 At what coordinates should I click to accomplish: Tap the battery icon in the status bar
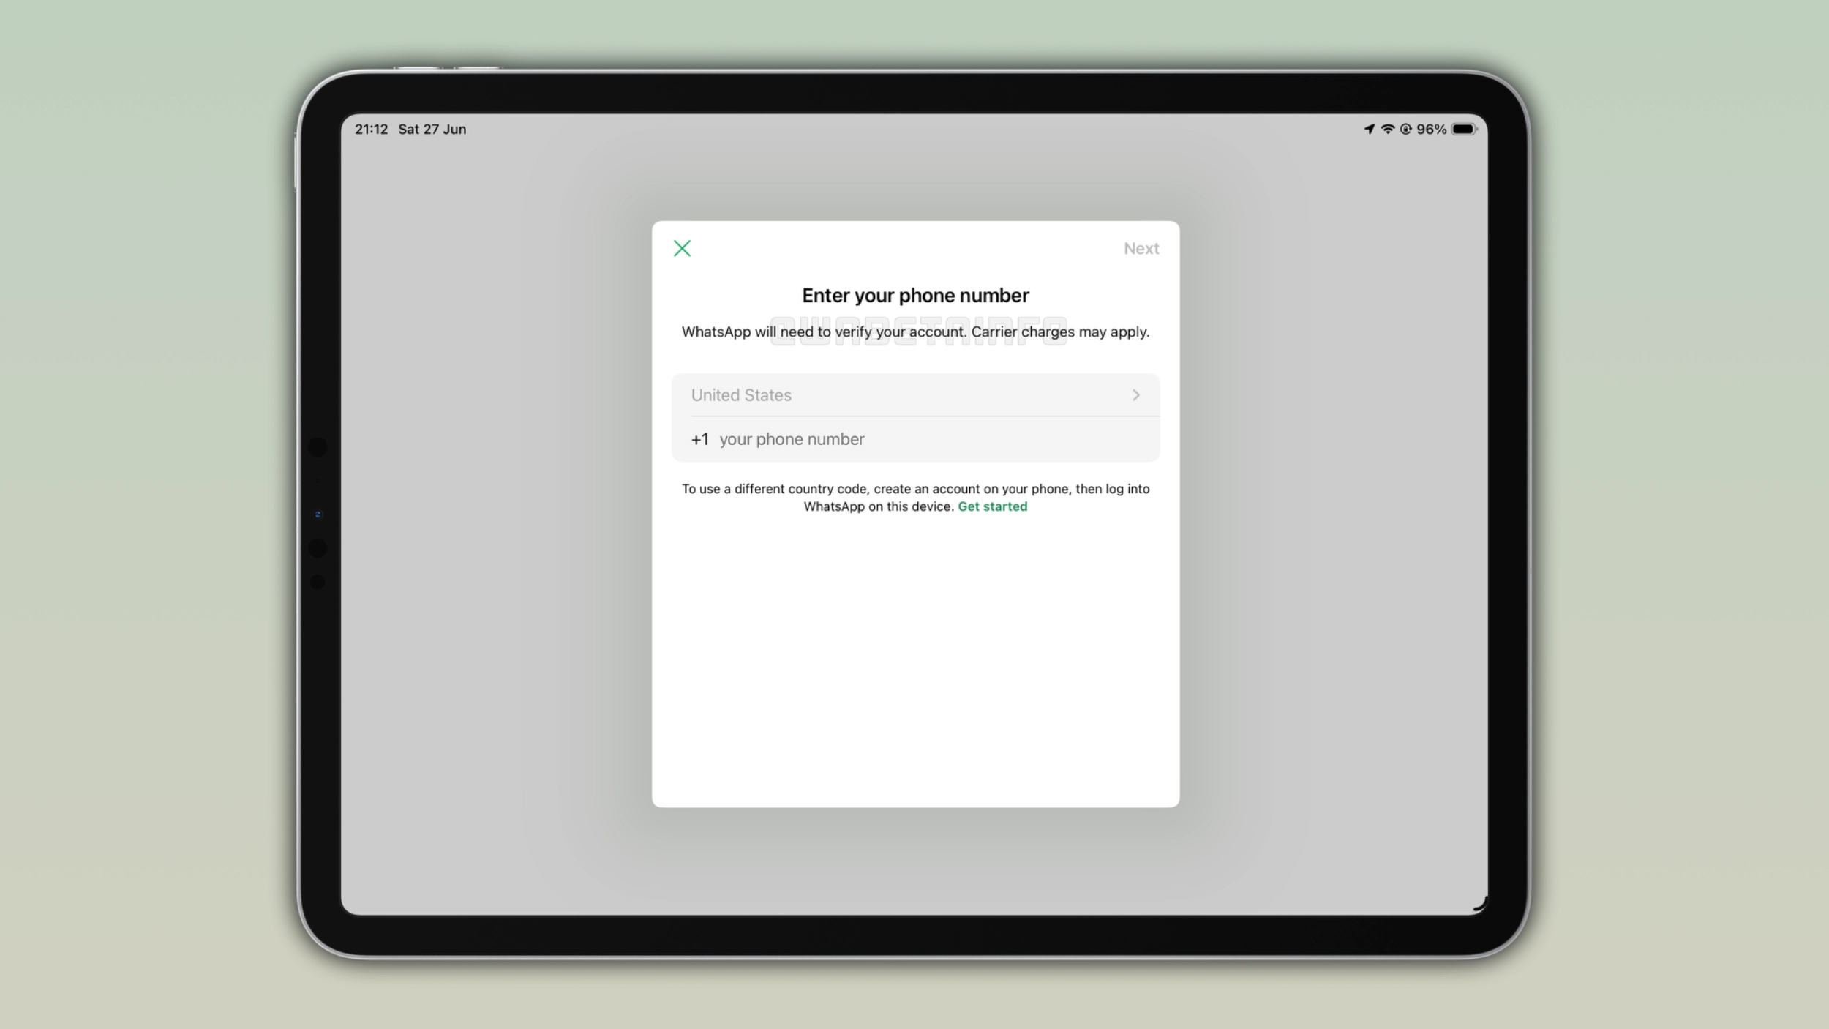pos(1464,129)
